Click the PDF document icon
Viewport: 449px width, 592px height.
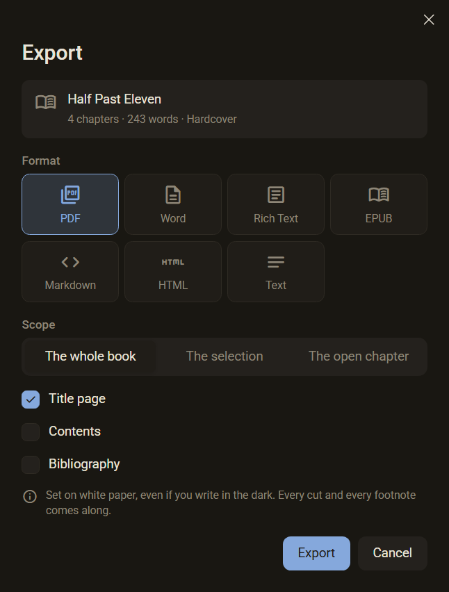pyautogui.click(x=70, y=195)
